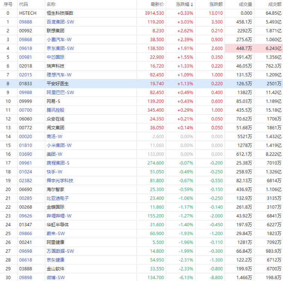Click the 名称 column header
Screen dimensions: 283x281
51,4
